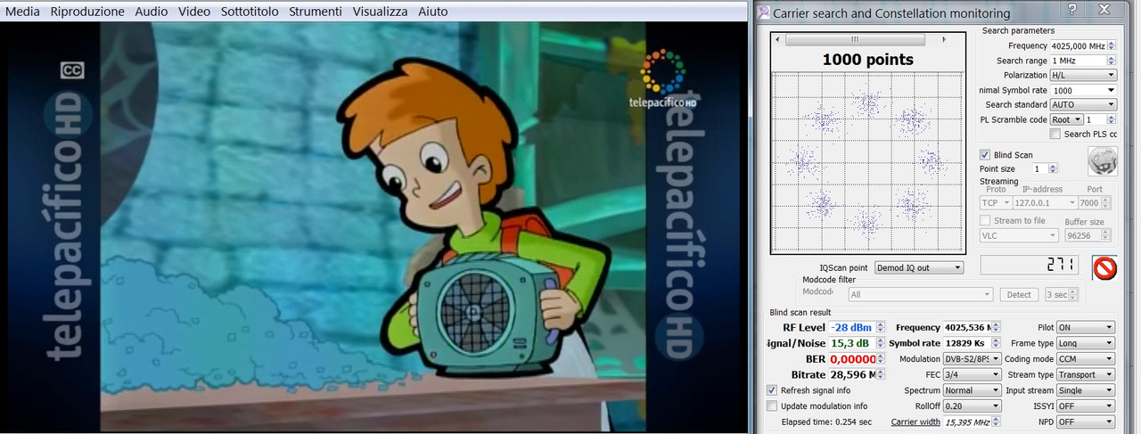Click the blind scan Frequency 4025,536 field

(966, 328)
